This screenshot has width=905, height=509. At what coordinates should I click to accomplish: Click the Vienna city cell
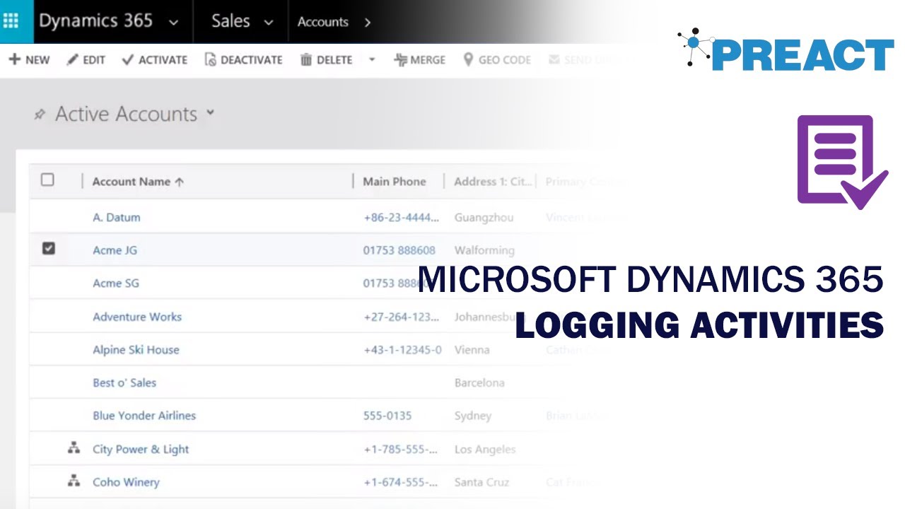(x=472, y=350)
